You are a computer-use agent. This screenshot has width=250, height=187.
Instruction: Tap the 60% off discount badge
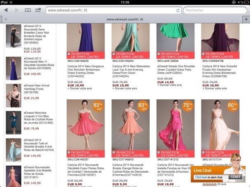pyautogui.click(x=232, y=107)
